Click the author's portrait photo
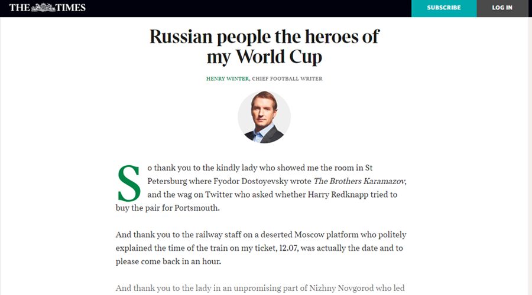The height and width of the screenshot is (295, 532). [x=264, y=117]
